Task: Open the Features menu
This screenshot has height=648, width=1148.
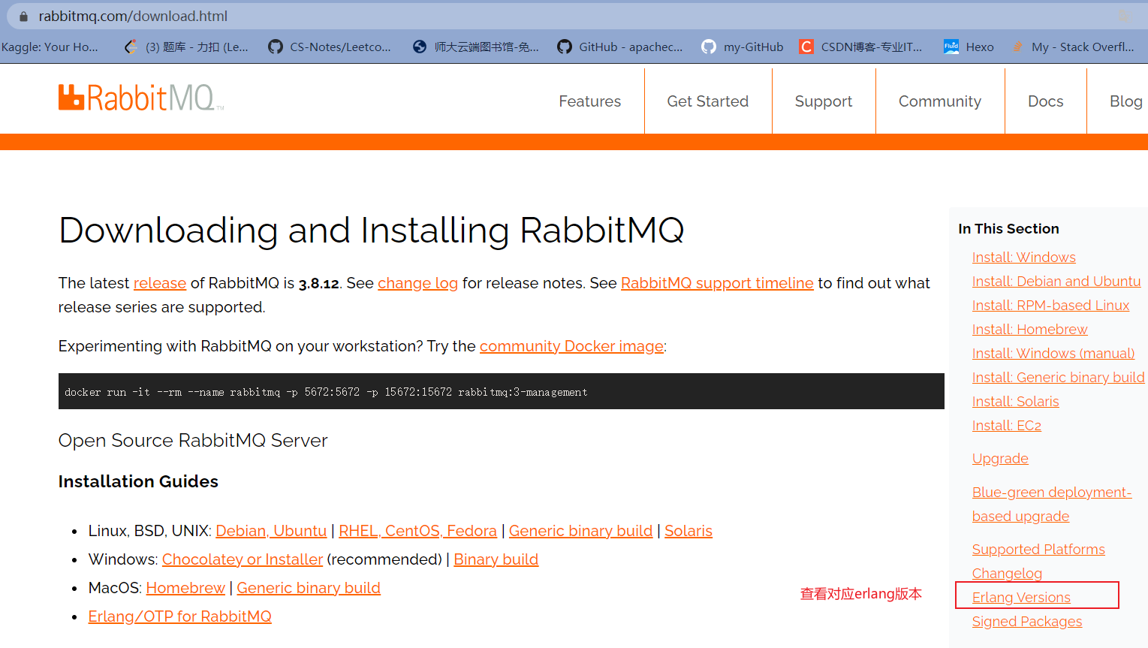Action: pos(590,101)
